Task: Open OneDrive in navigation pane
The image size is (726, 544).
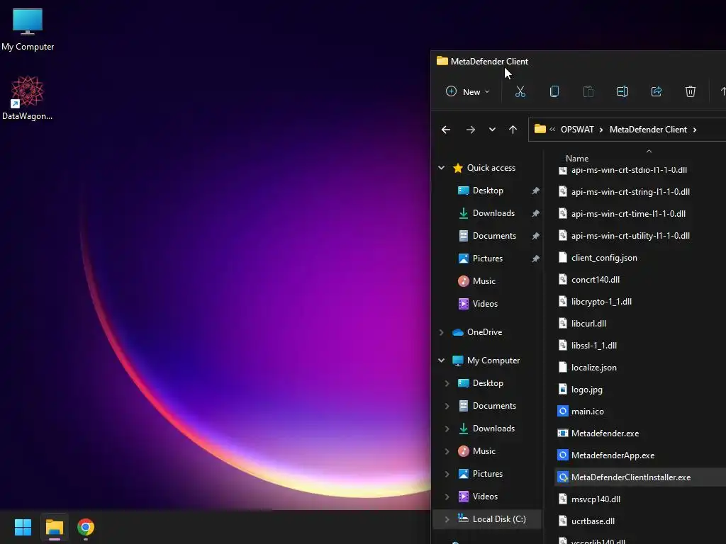Action: pyautogui.click(x=484, y=332)
